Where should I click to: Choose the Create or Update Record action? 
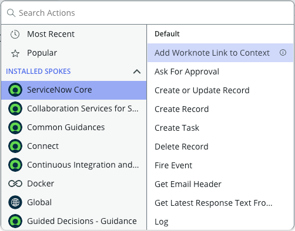tap(220, 90)
